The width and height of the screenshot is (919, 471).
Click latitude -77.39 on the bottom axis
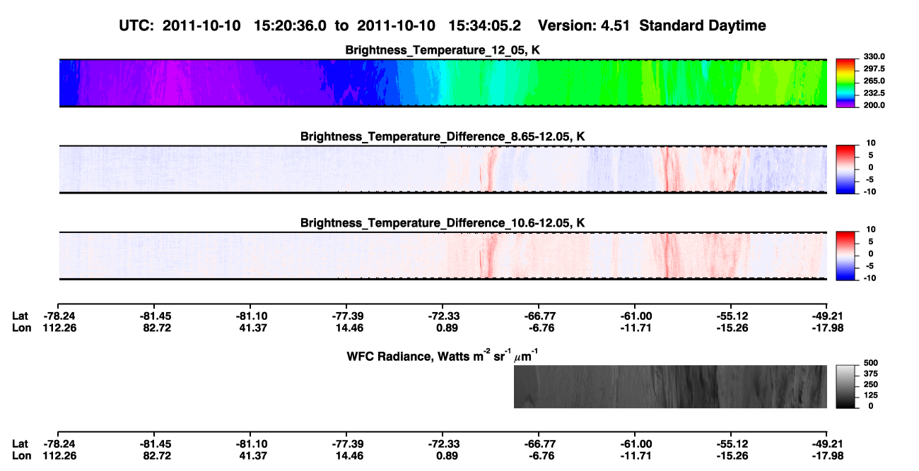[x=346, y=443]
